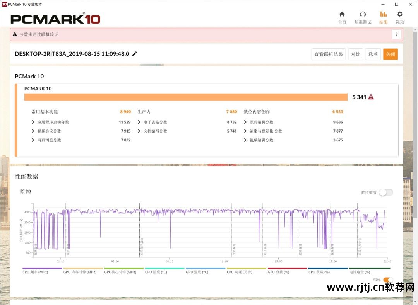Click 生产力 score 7 080
Image resolution: width=418 pixels, height=305 pixels.
coord(231,112)
